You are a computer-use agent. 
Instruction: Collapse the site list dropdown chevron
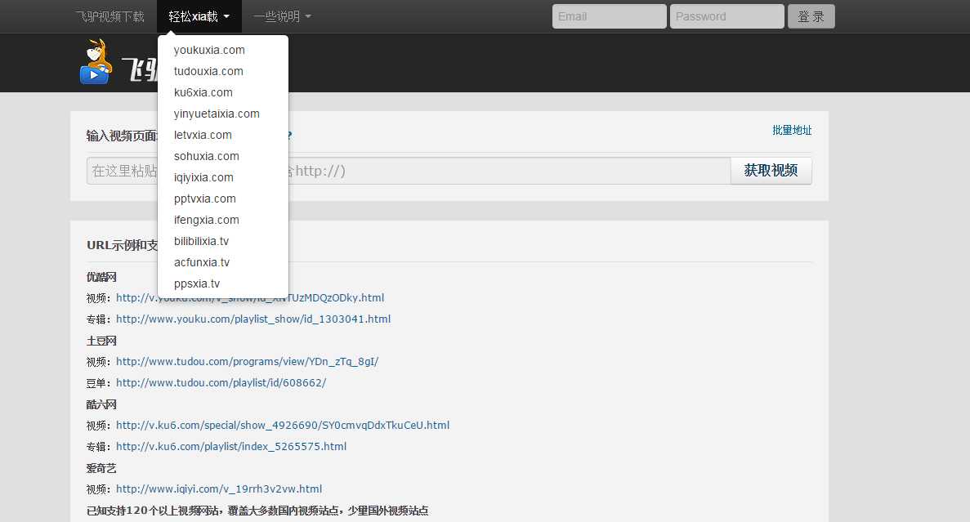pyautogui.click(x=227, y=16)
